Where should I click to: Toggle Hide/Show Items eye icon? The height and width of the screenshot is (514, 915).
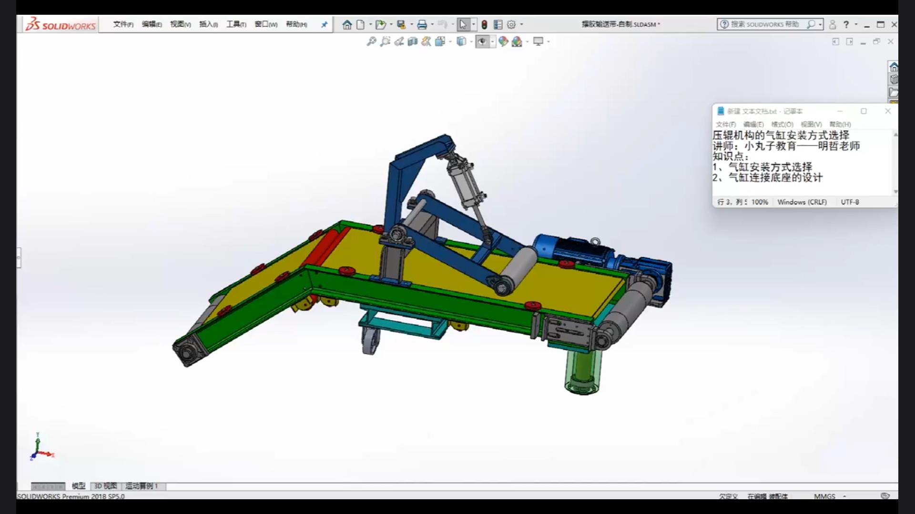point(482,42)
